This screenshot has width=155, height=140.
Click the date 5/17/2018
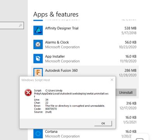click(129, 33)
